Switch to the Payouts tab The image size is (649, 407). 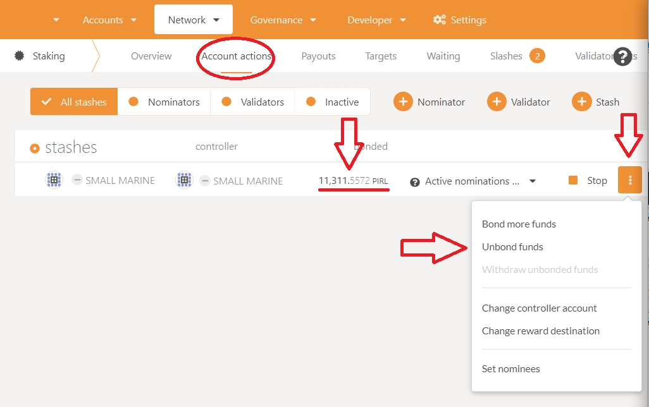[x=318, y=56]
